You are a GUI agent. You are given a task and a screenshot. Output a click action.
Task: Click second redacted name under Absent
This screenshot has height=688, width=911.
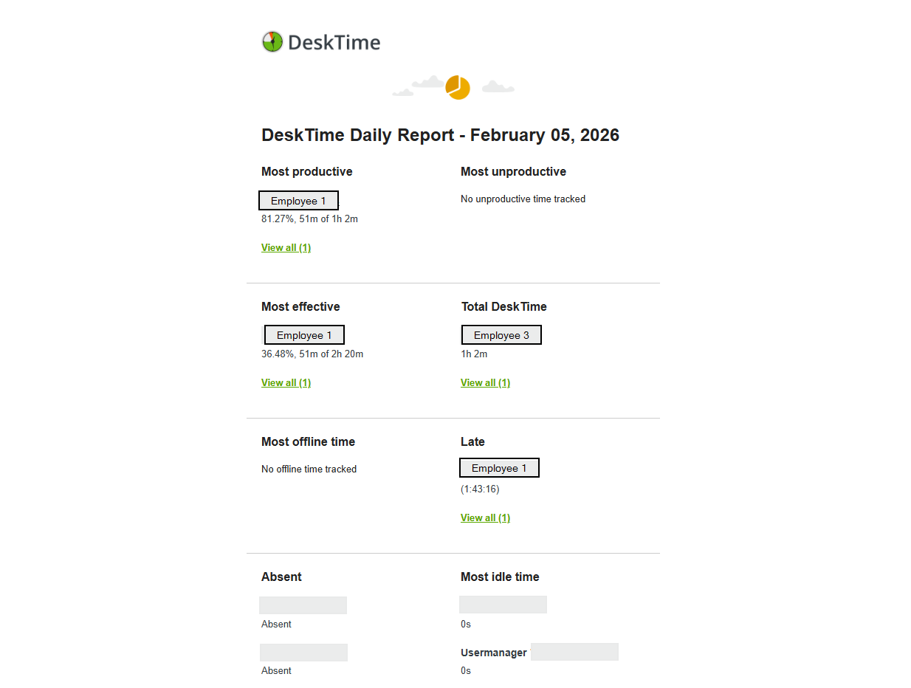pos(303,653)
